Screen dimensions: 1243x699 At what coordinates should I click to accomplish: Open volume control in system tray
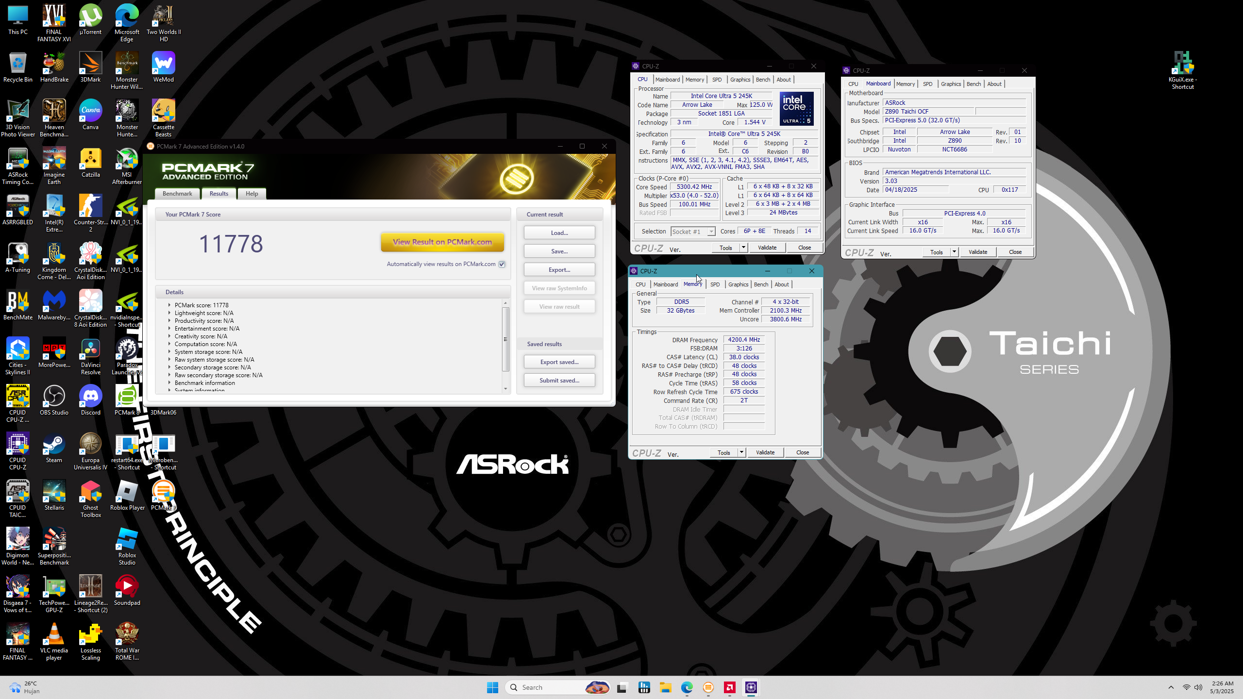point(1198,687)
